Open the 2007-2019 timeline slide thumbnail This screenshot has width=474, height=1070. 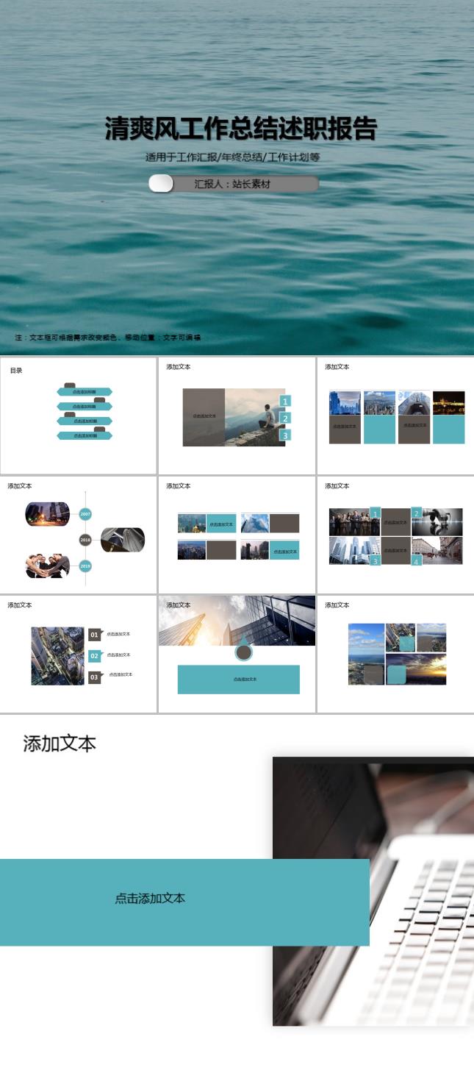coord(79,535)
